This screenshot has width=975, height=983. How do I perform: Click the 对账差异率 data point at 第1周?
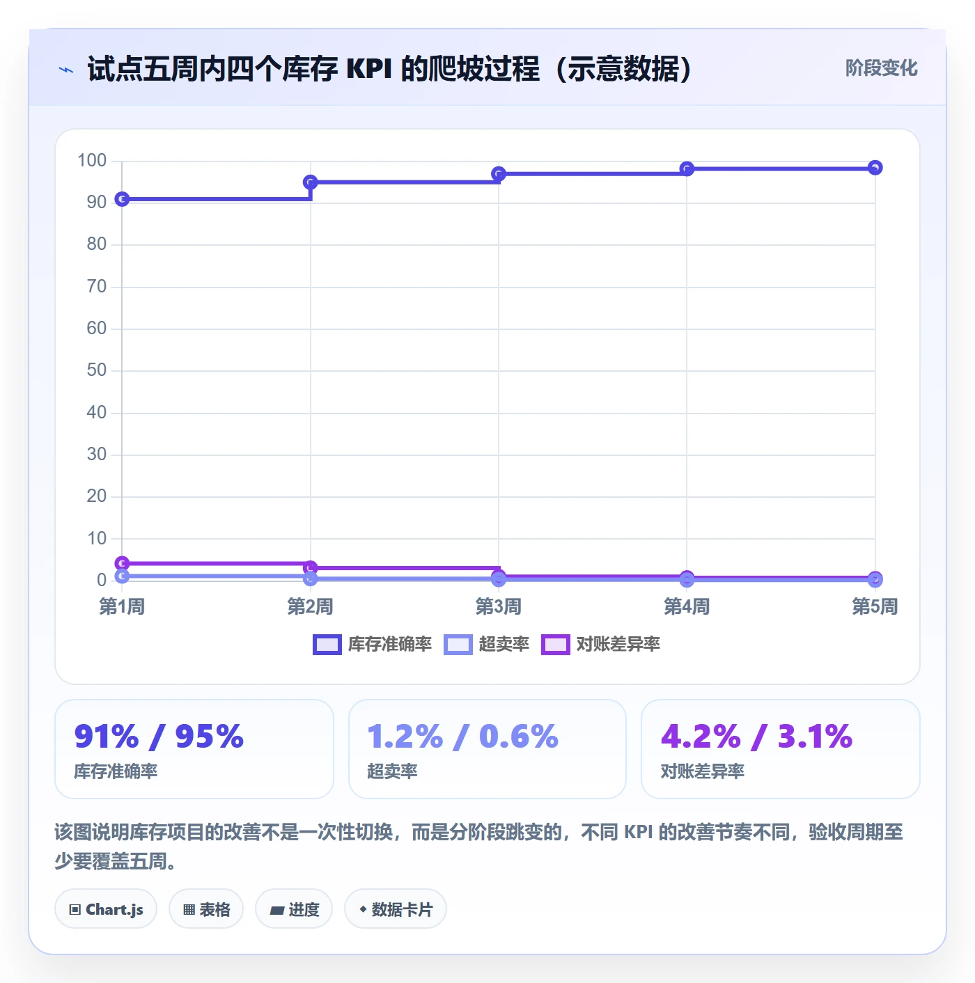pos(122,563)
